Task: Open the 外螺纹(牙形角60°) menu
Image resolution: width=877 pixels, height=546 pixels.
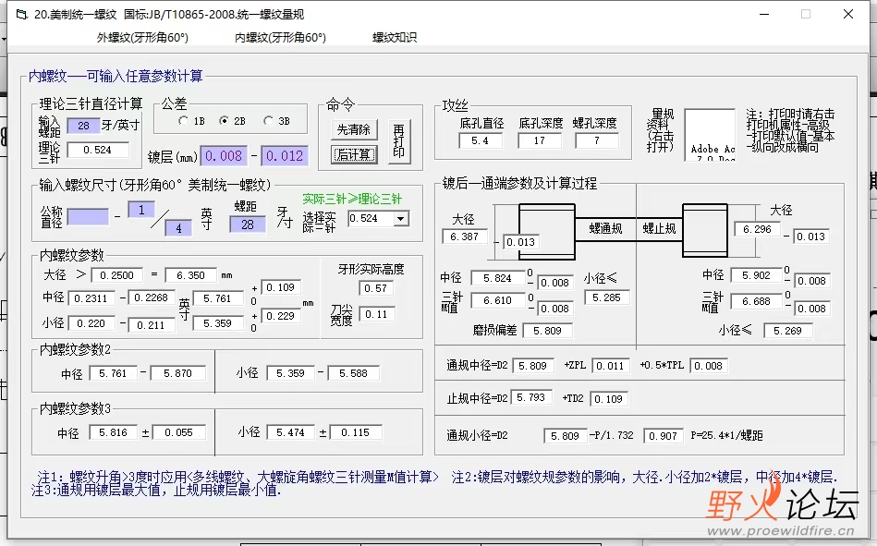Action: 142,38
